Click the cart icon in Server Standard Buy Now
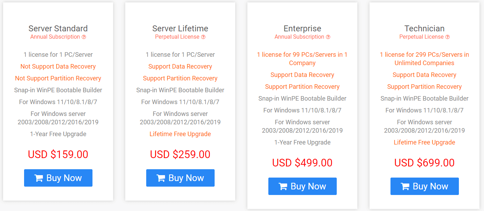The height and width of the screenshot is (211, 484). (x=39, y=178)
